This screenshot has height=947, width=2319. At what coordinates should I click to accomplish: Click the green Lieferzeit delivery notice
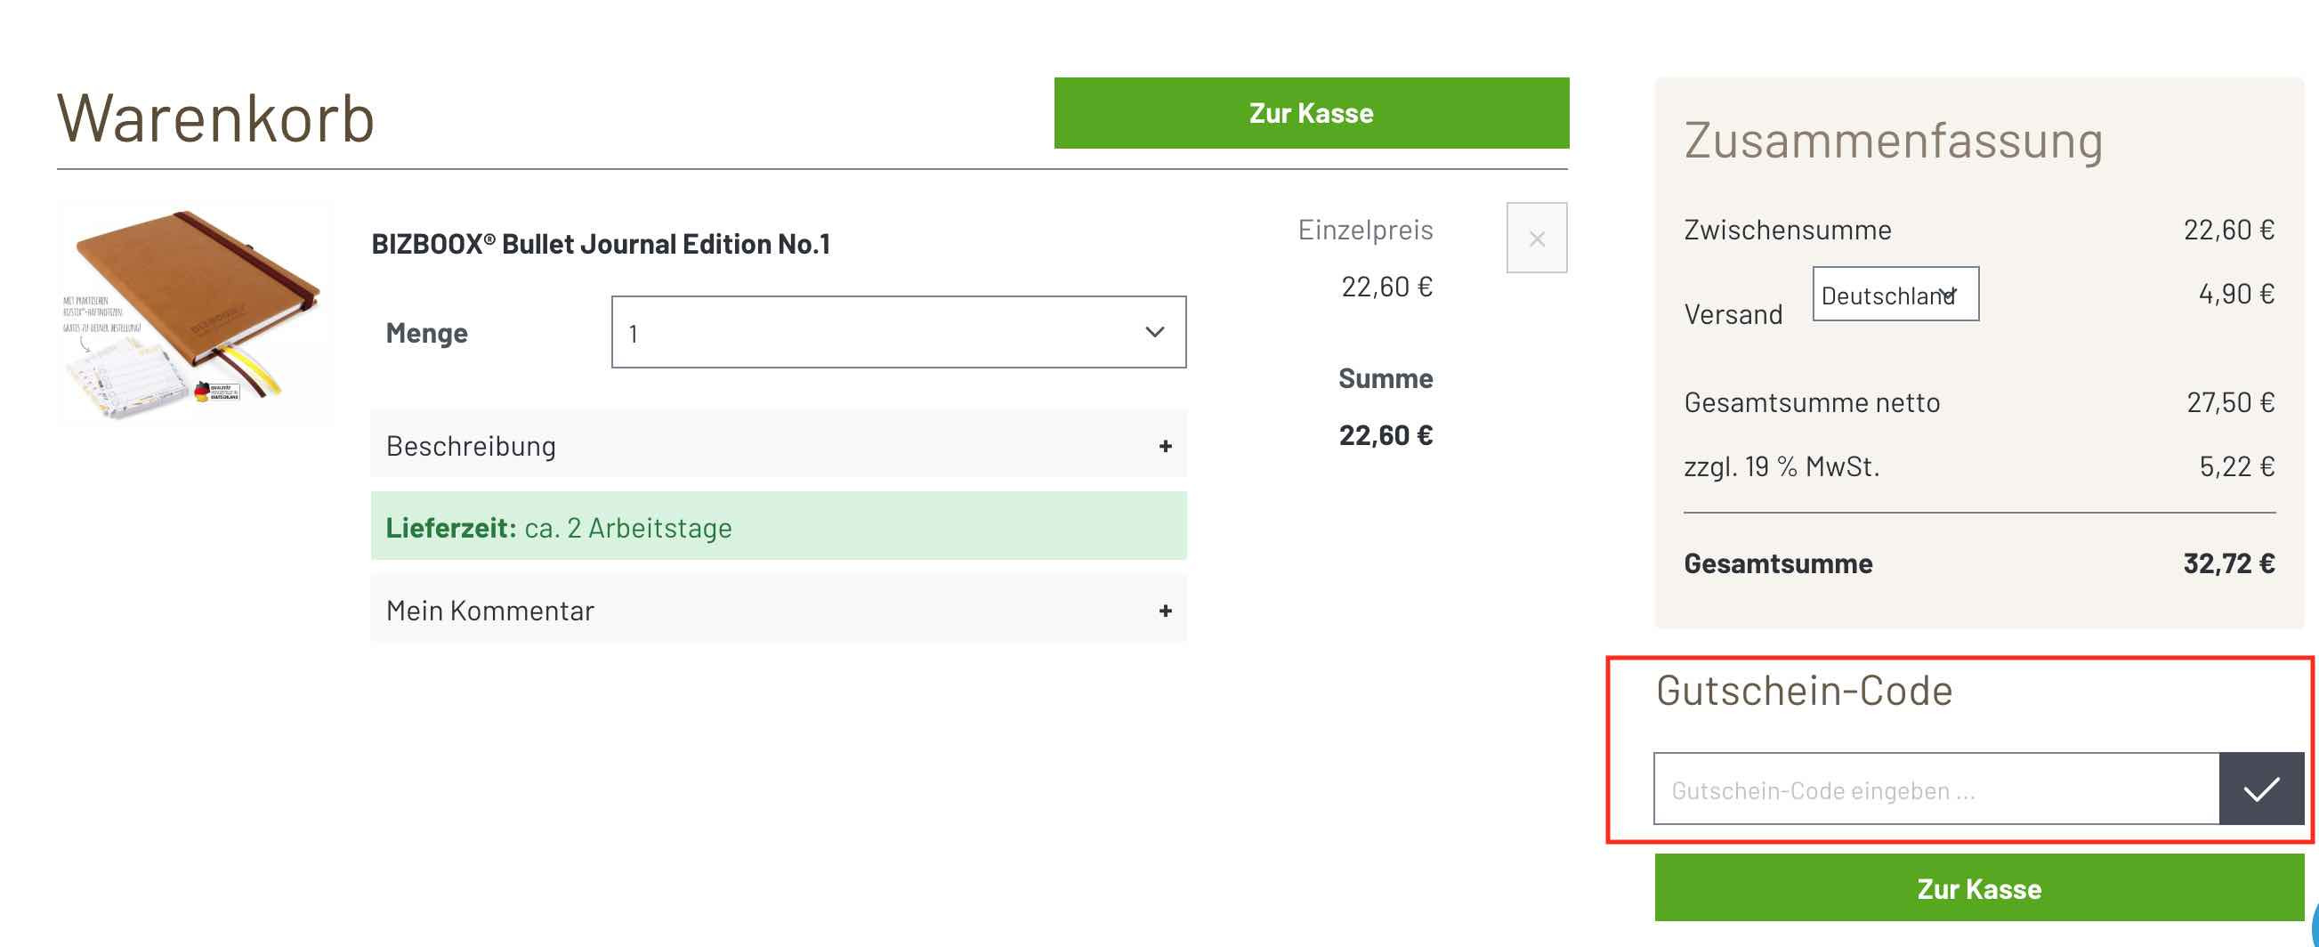779,527
